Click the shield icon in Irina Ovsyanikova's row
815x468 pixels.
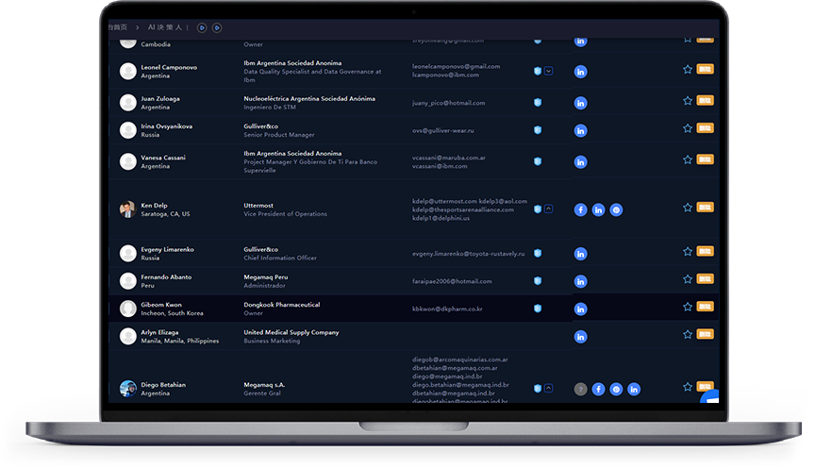(x=538, y=130)
